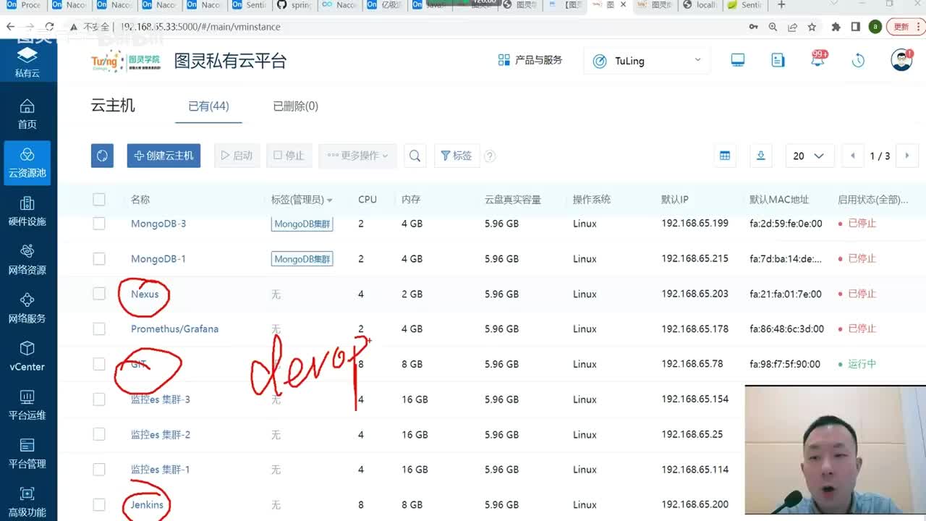Click the export download icon
Viewport: 926px width, 521px height.
pyautogui.click(x=761, y=156)
